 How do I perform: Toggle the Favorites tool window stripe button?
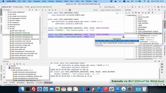click(1, 77)
